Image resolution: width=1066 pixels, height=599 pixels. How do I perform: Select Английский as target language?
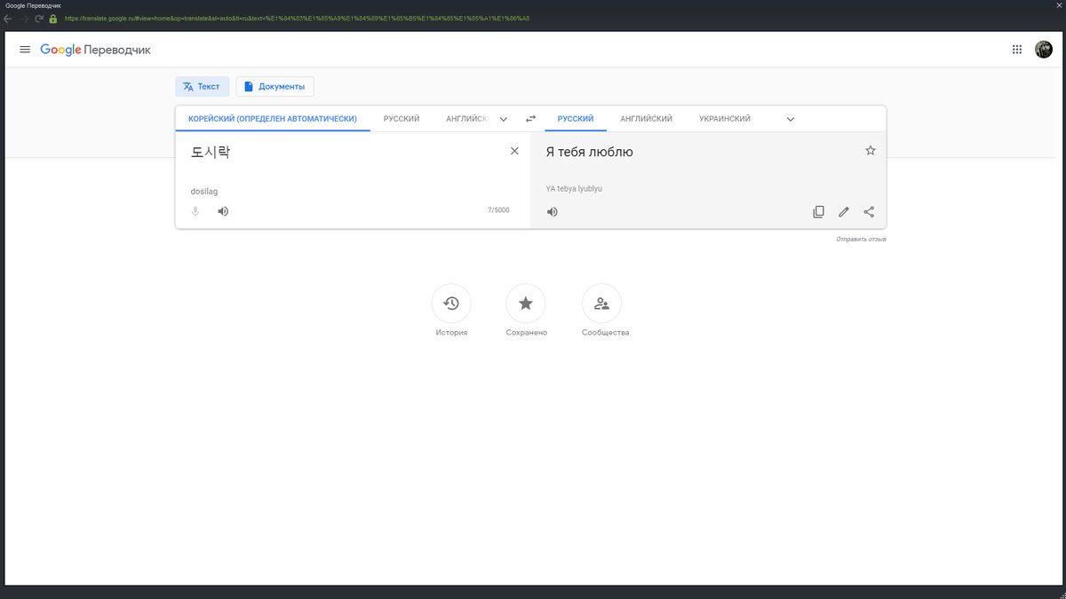coord(646,119)
